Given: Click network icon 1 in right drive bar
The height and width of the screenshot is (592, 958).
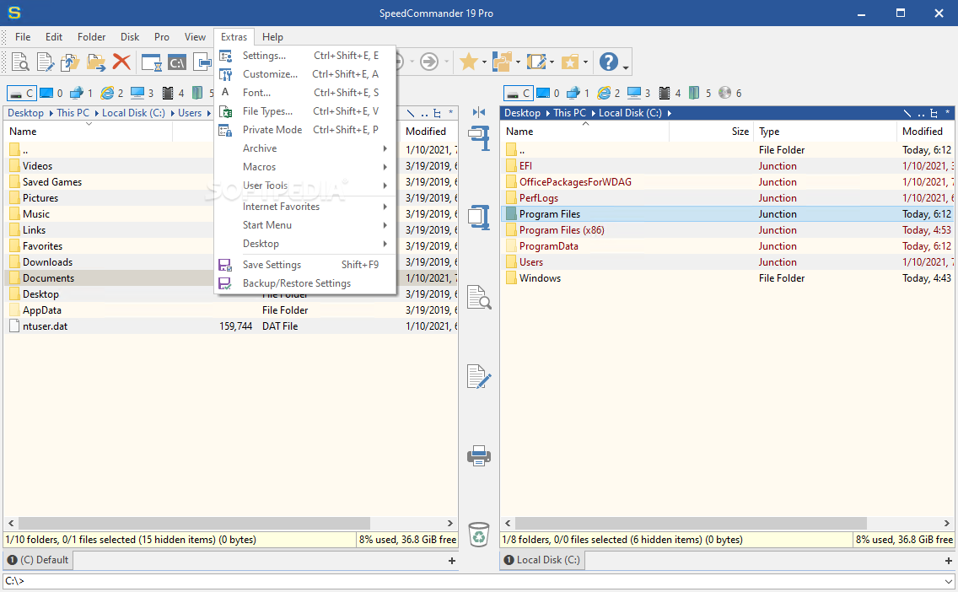Looking at the screenshot, I should point(578,93).
